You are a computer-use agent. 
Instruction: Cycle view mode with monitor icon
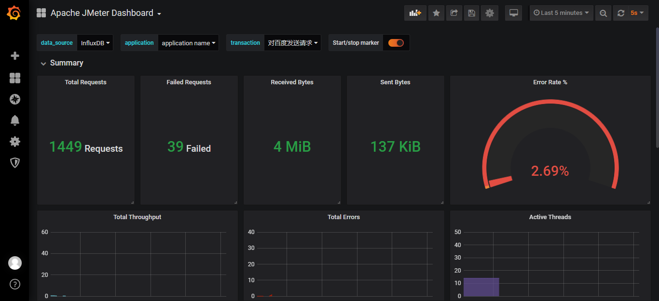514,13
